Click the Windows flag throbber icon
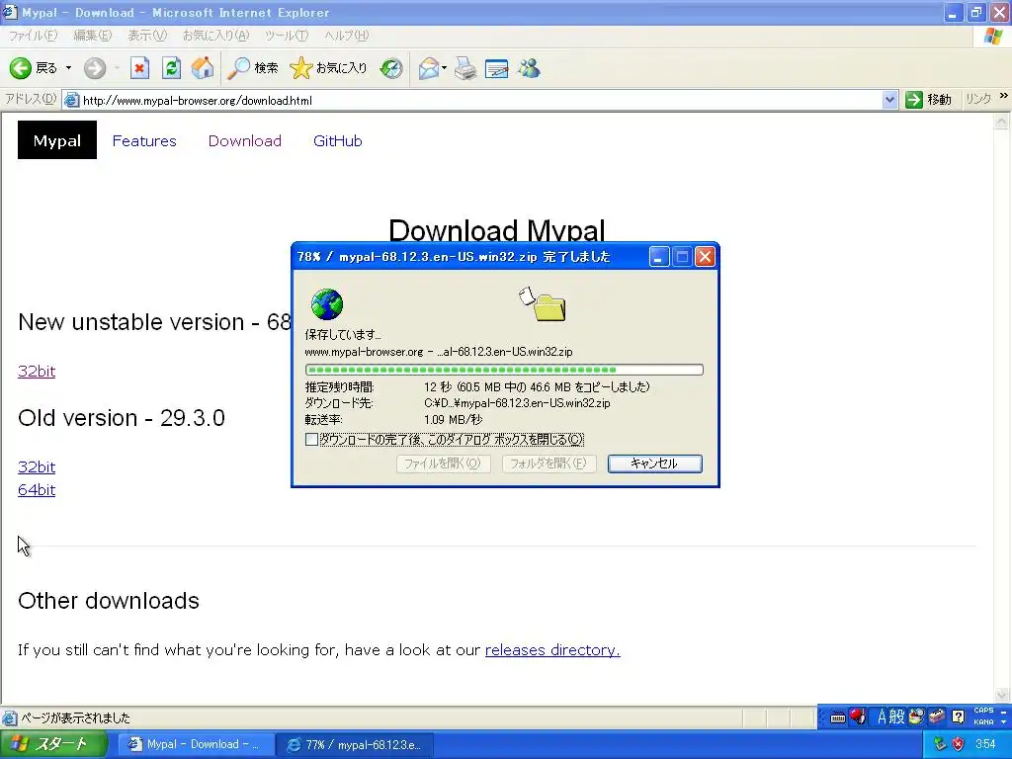 coord(994,36)
